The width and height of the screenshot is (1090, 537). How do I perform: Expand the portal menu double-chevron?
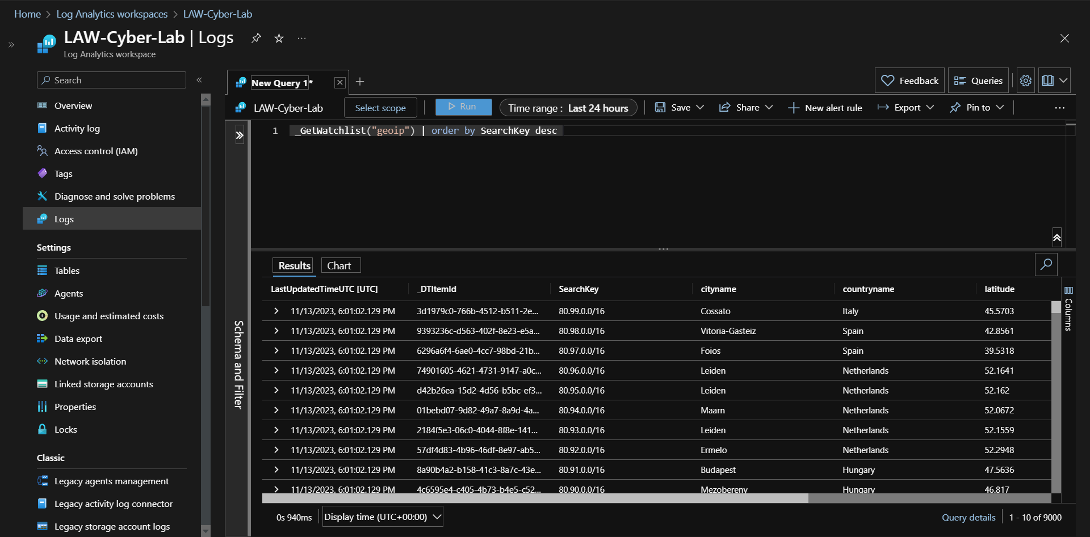(11, 45)
